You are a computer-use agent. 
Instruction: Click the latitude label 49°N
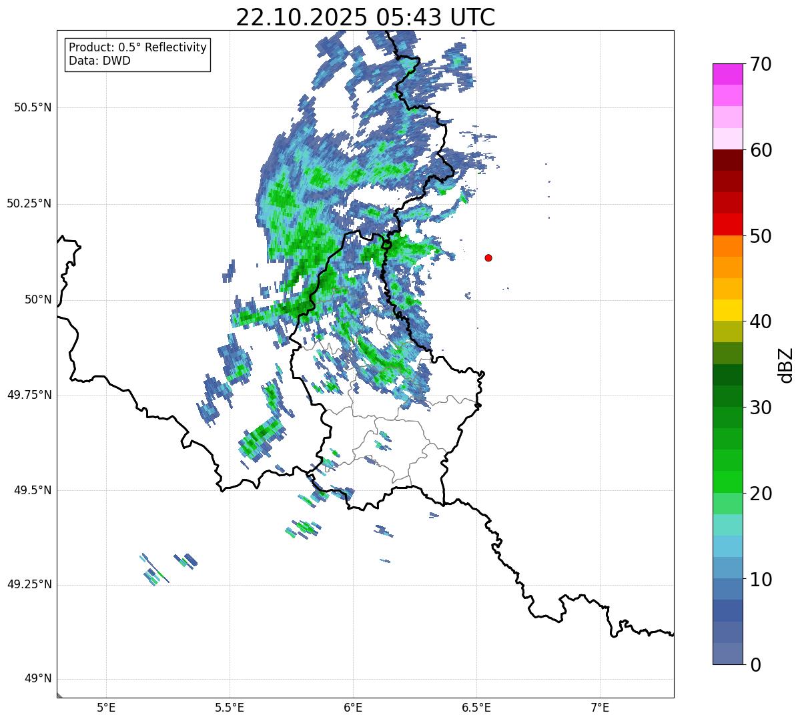[x=38, y=679]
